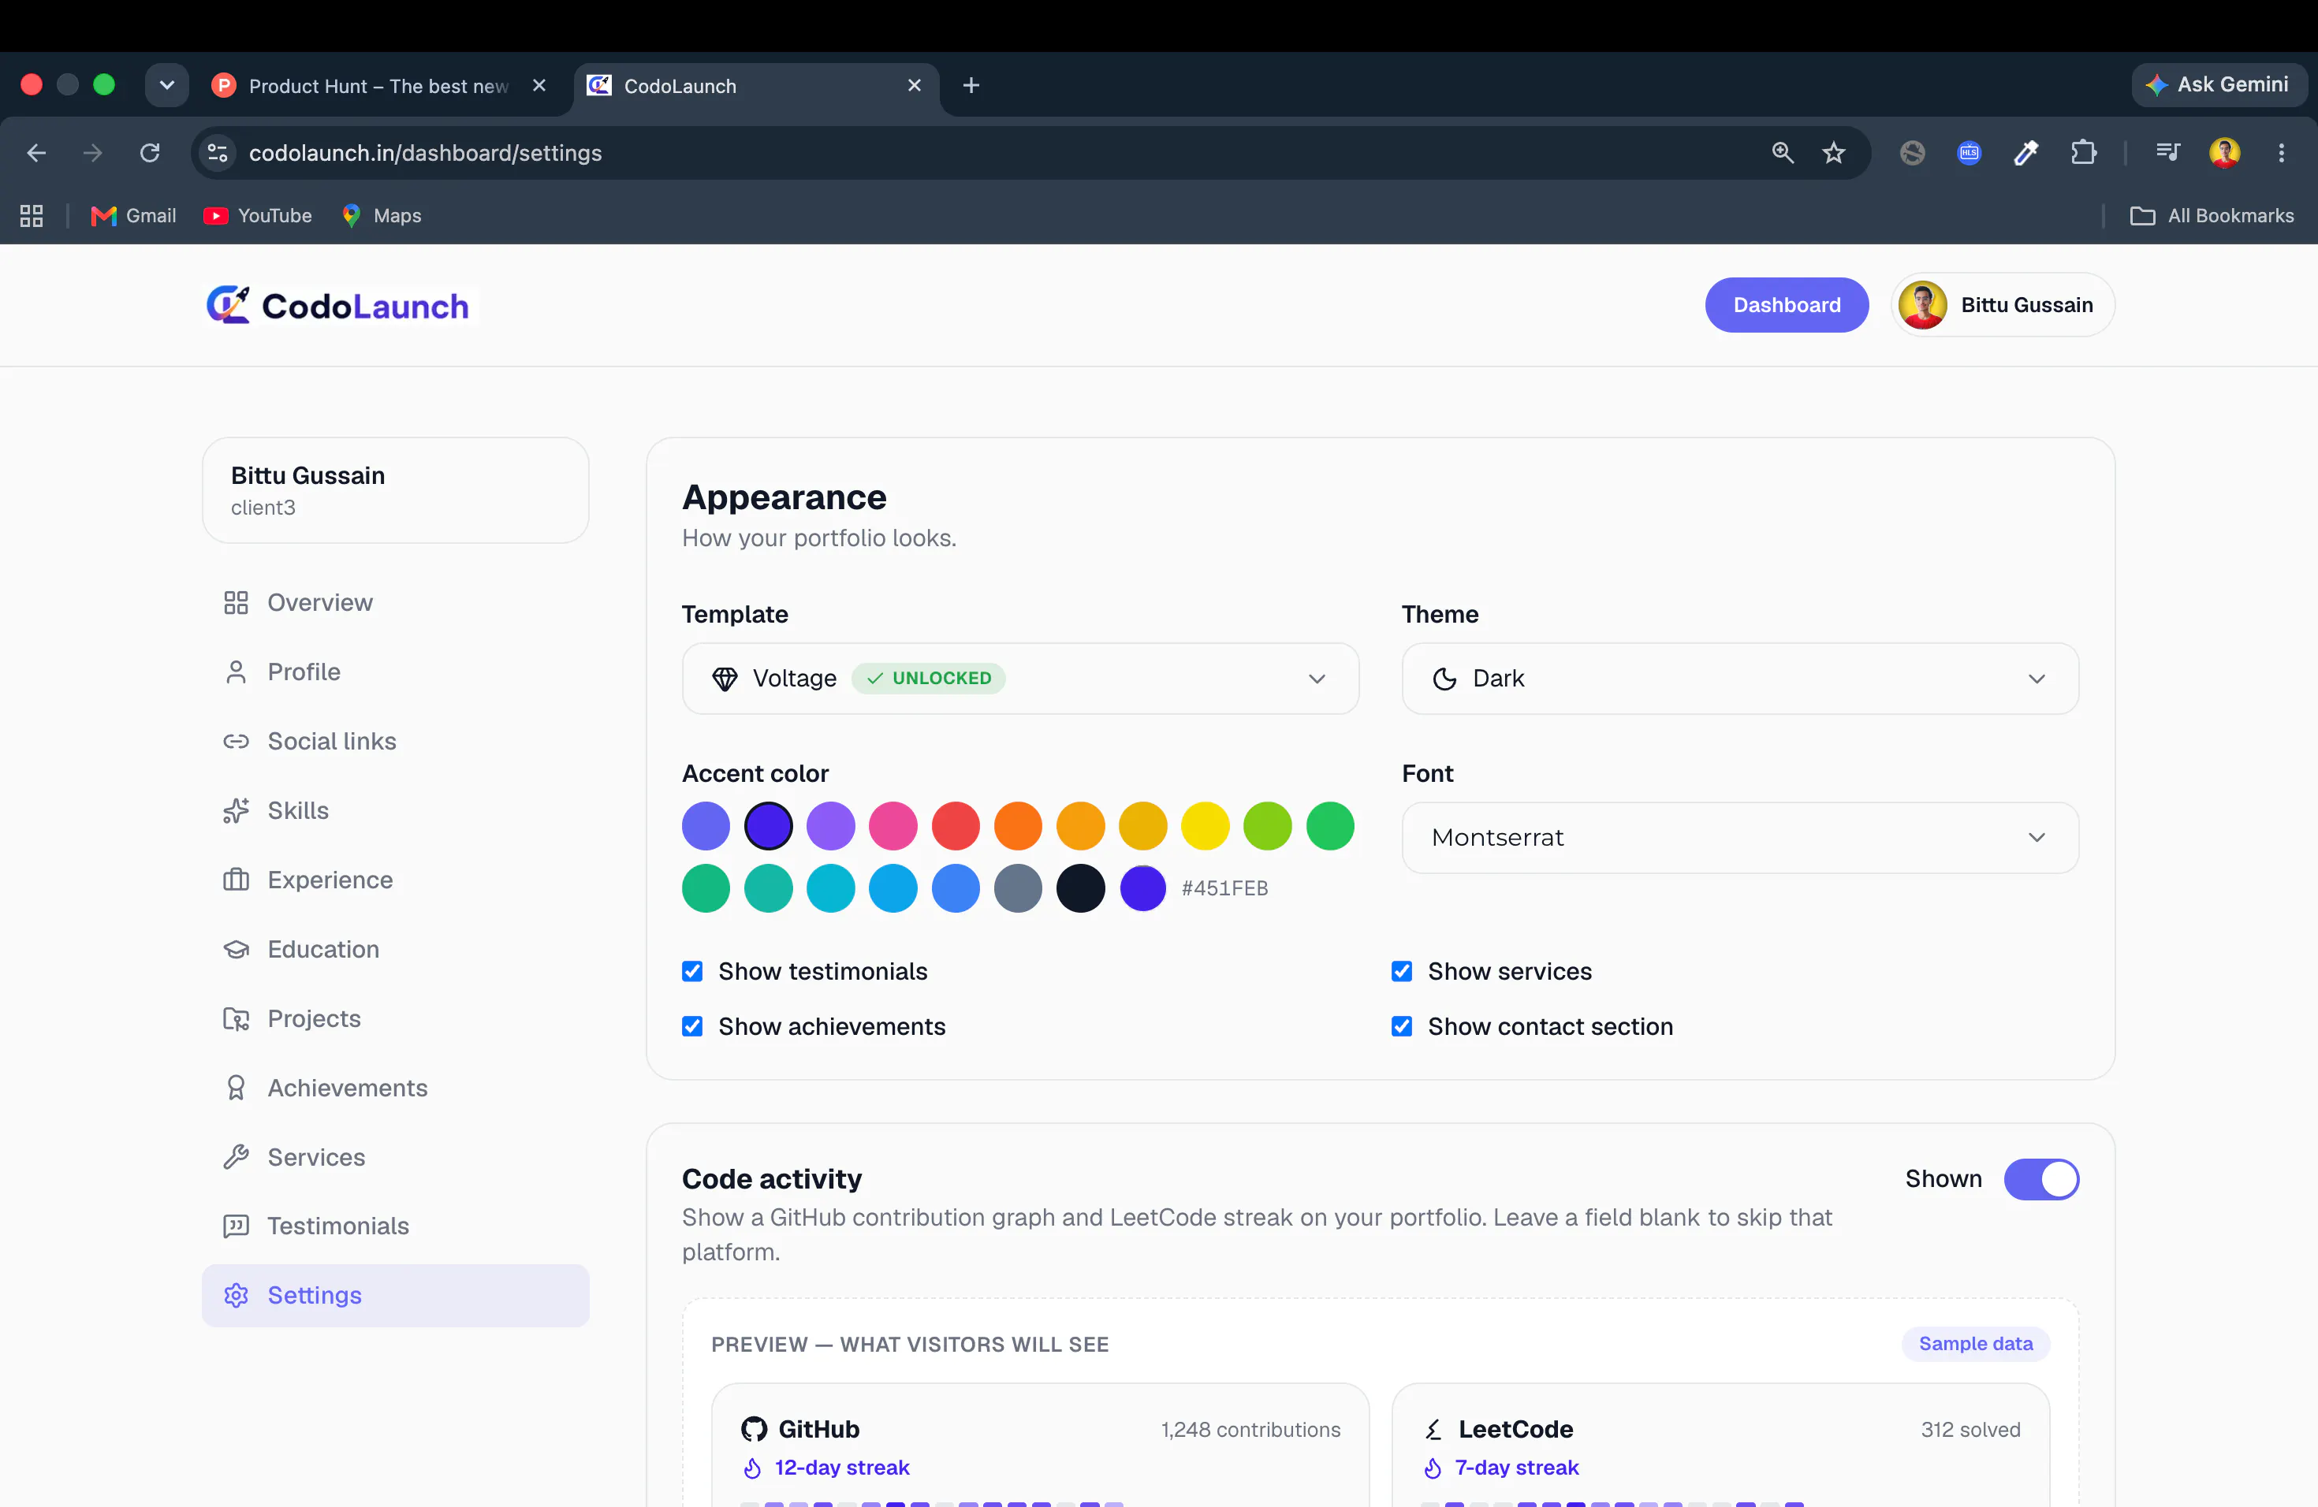Viewport: 2318px width, 1507px height.
Task: Open Social links in the sidebar
Action: coord(396,742)
